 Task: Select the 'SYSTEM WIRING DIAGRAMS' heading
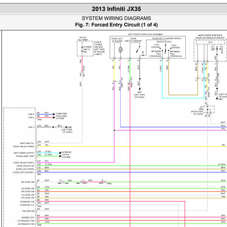pyautogui.click(x=116, y=19)
